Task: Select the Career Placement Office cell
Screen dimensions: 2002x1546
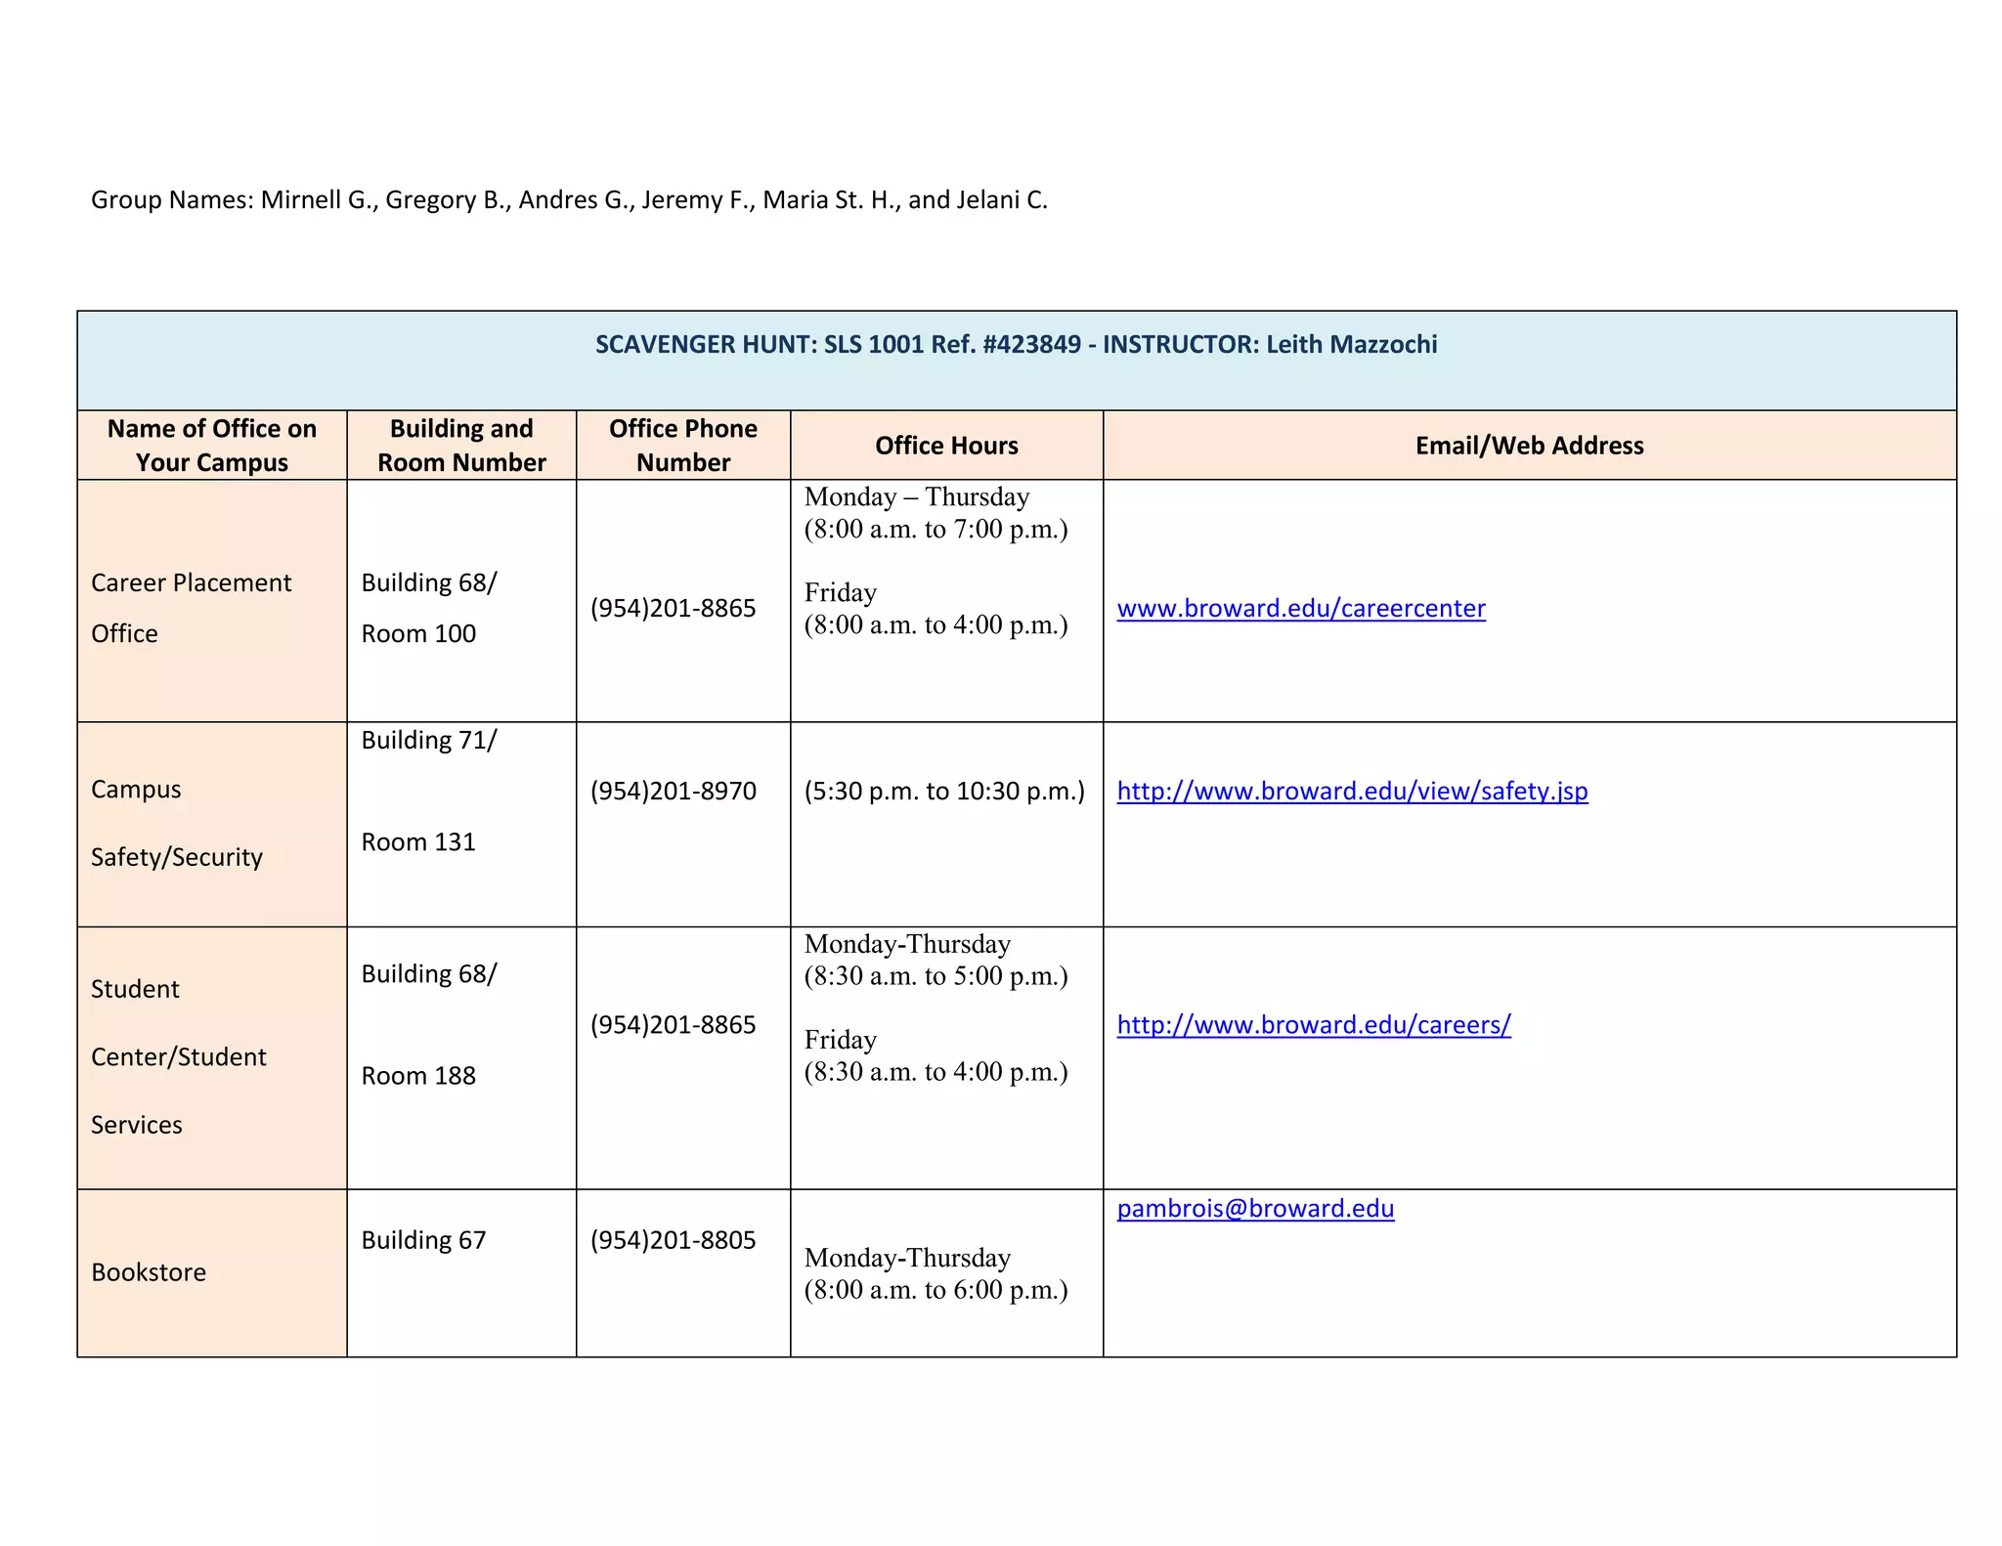Action: point(191,608)
